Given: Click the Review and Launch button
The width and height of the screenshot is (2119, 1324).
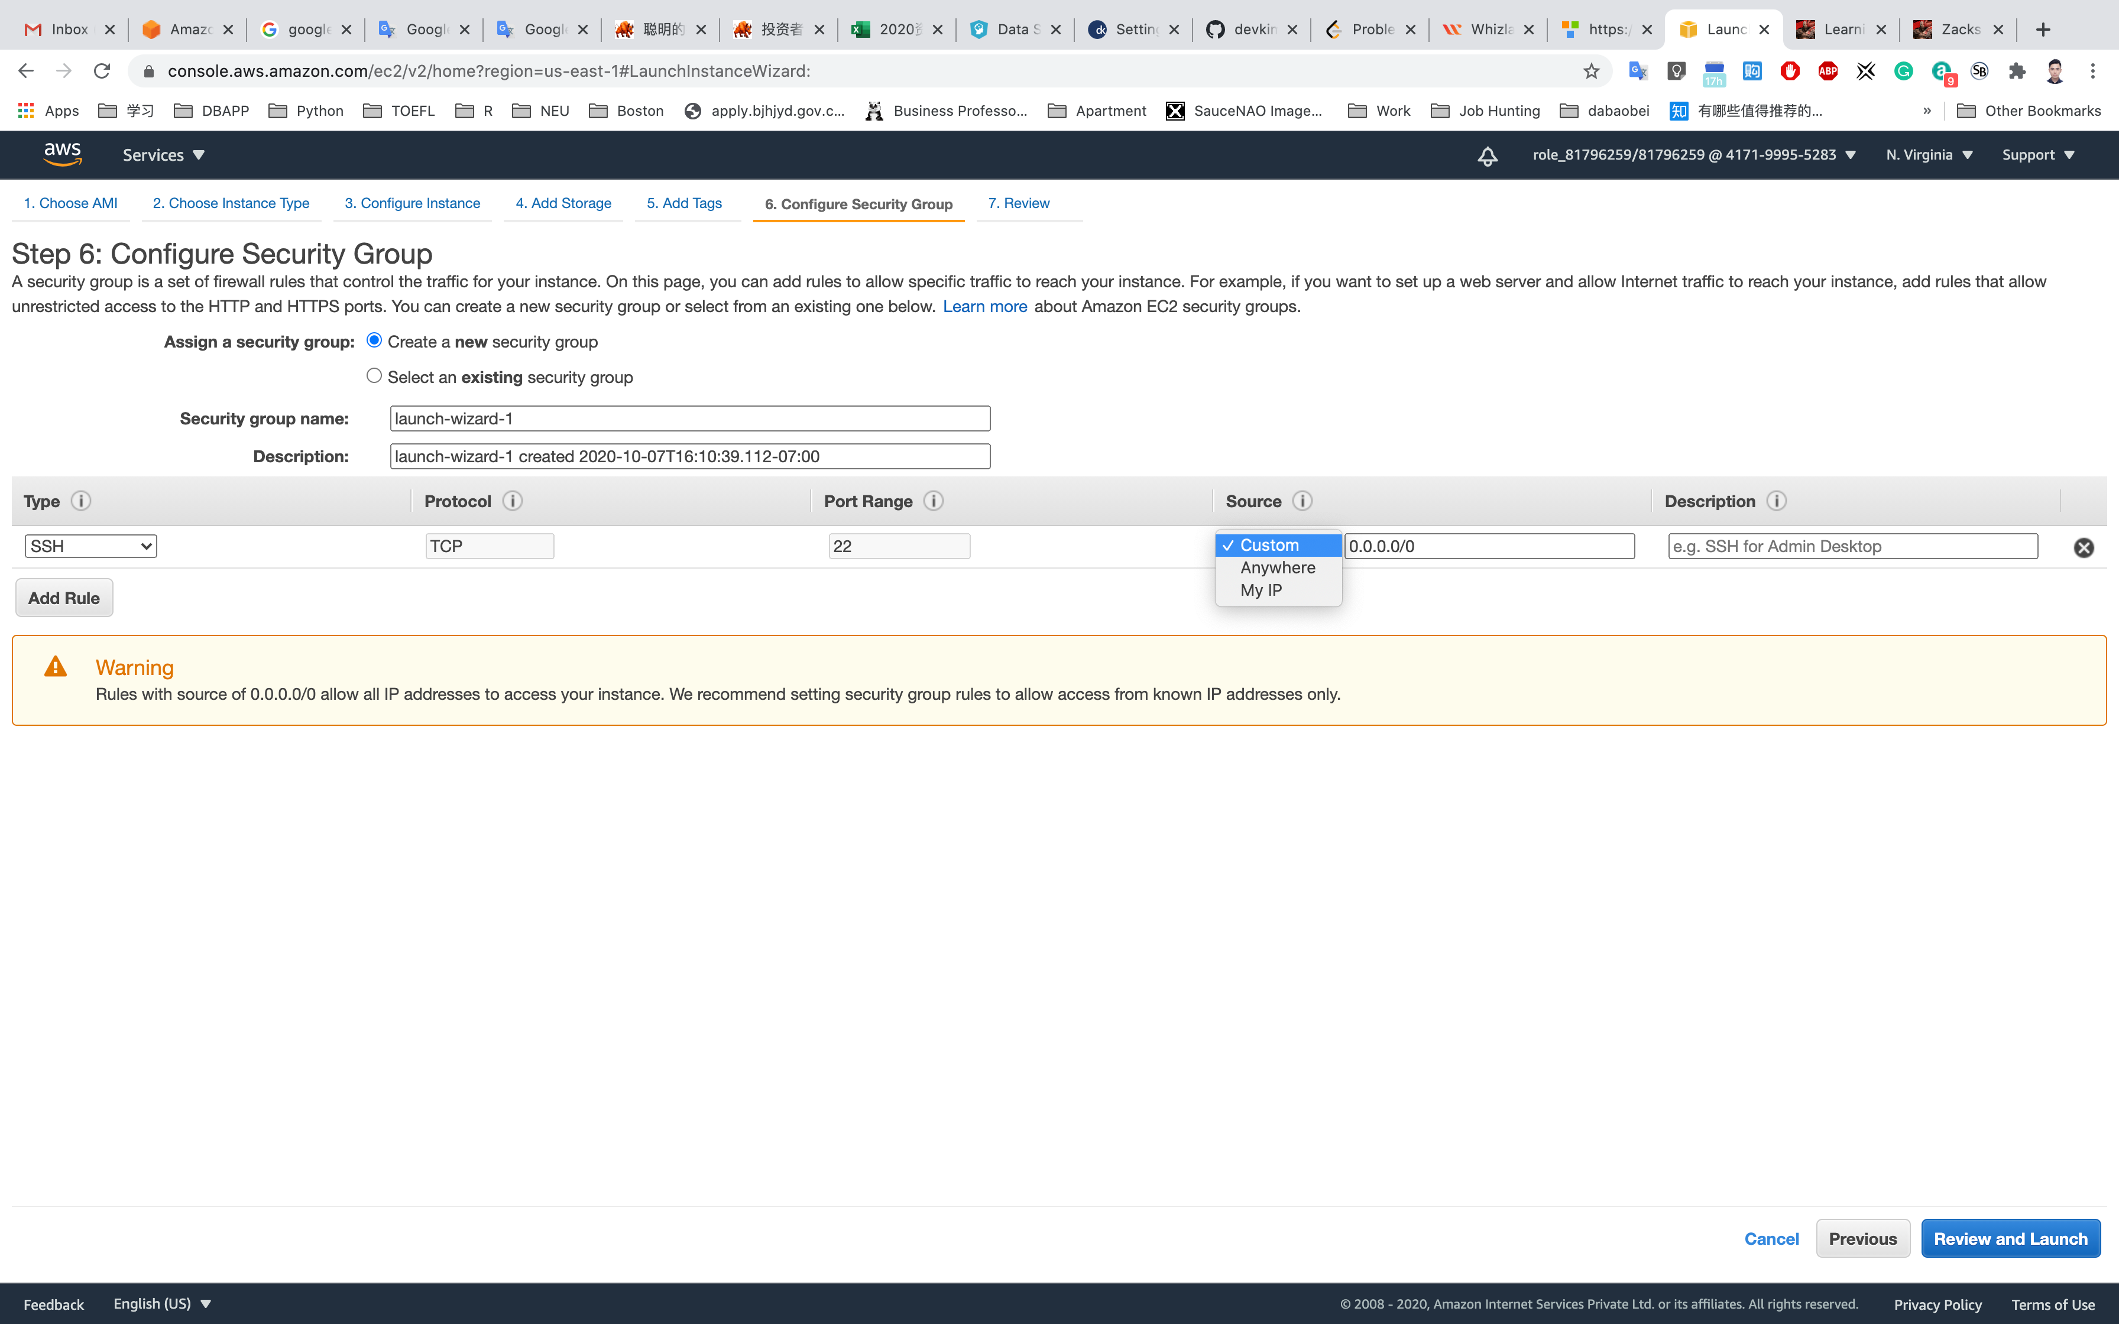Looking at the screenshot, I should [2010, 1238].
